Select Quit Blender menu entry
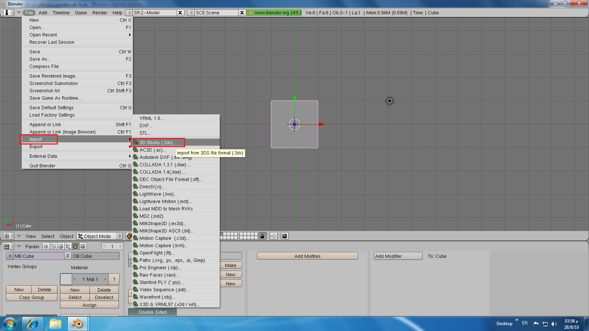Image resolution: width=589 pixels, height=331 pixels. 77,166
